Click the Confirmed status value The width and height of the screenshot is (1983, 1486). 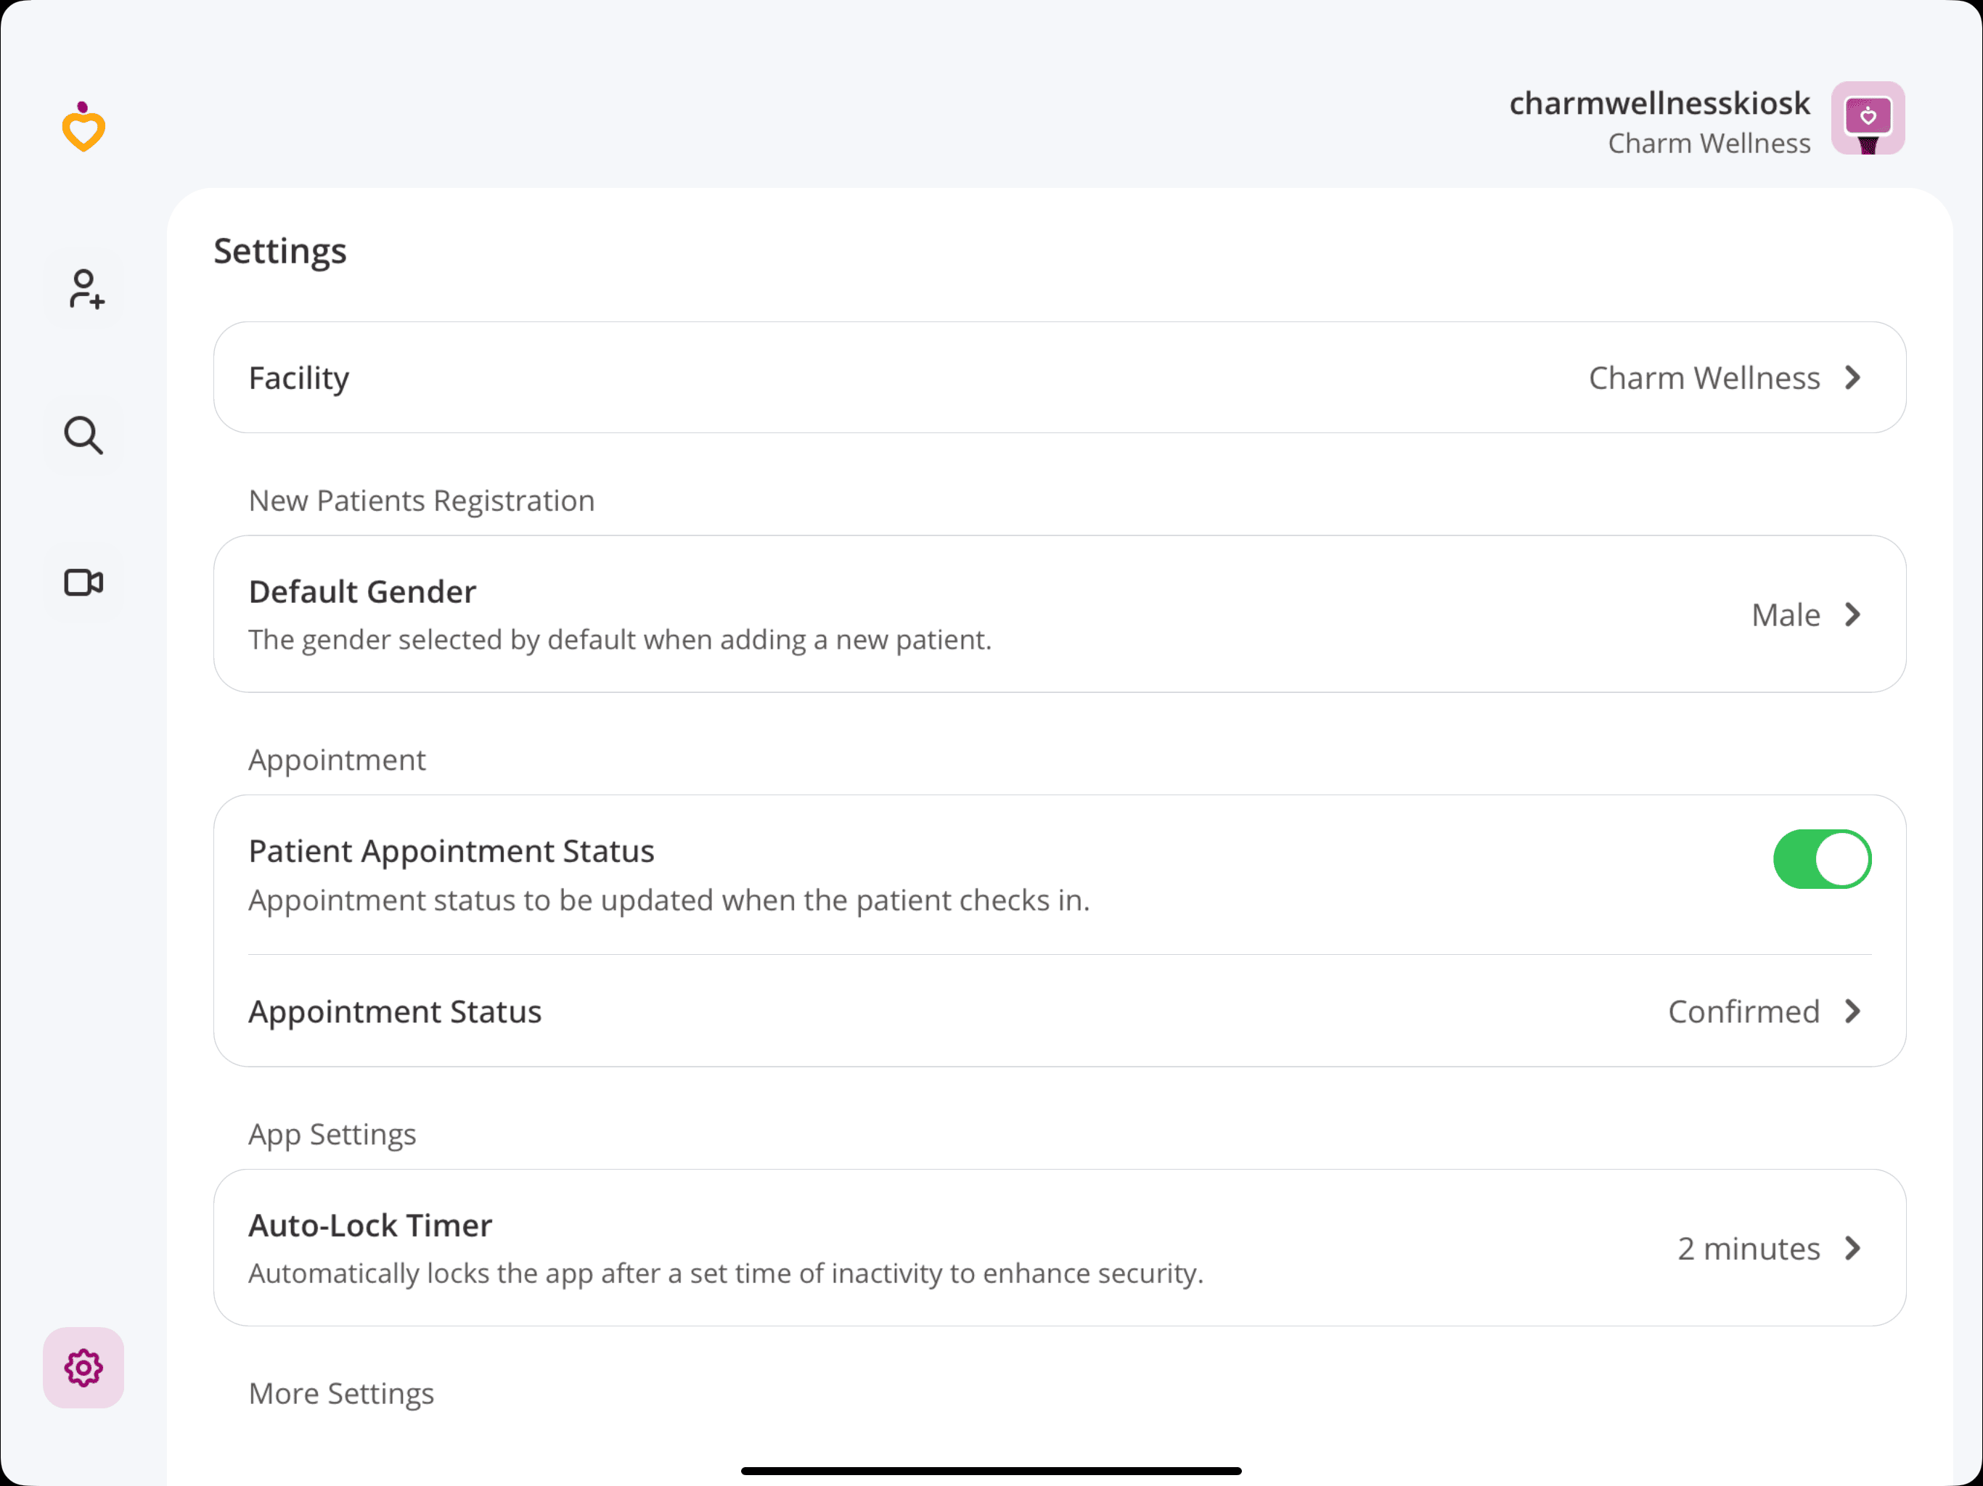(1743, 1011)
